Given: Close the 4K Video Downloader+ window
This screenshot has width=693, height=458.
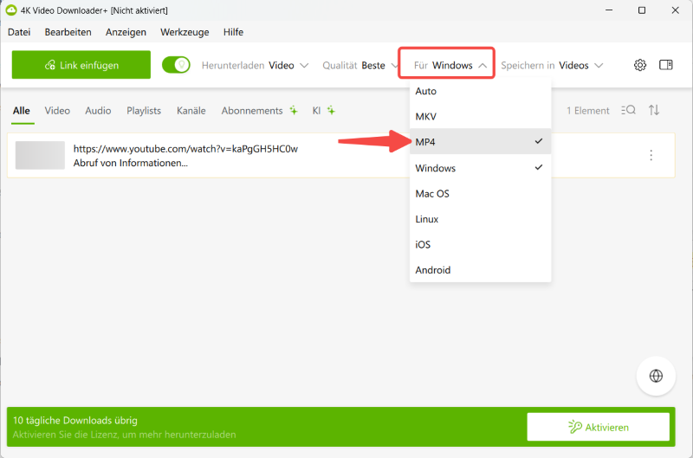Looking at the screenshot, I should tap(675, 10).
